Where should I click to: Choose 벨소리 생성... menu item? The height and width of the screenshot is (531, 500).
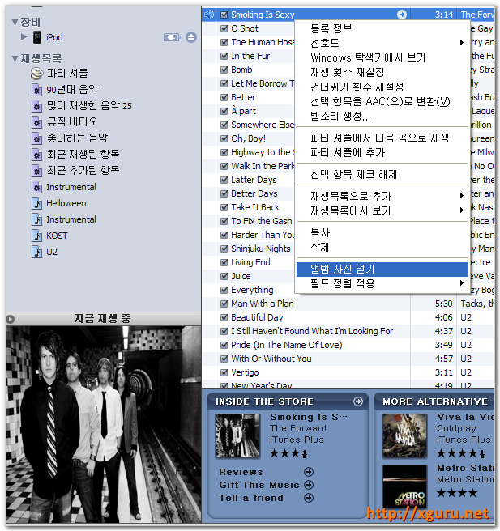coord(382,117)
